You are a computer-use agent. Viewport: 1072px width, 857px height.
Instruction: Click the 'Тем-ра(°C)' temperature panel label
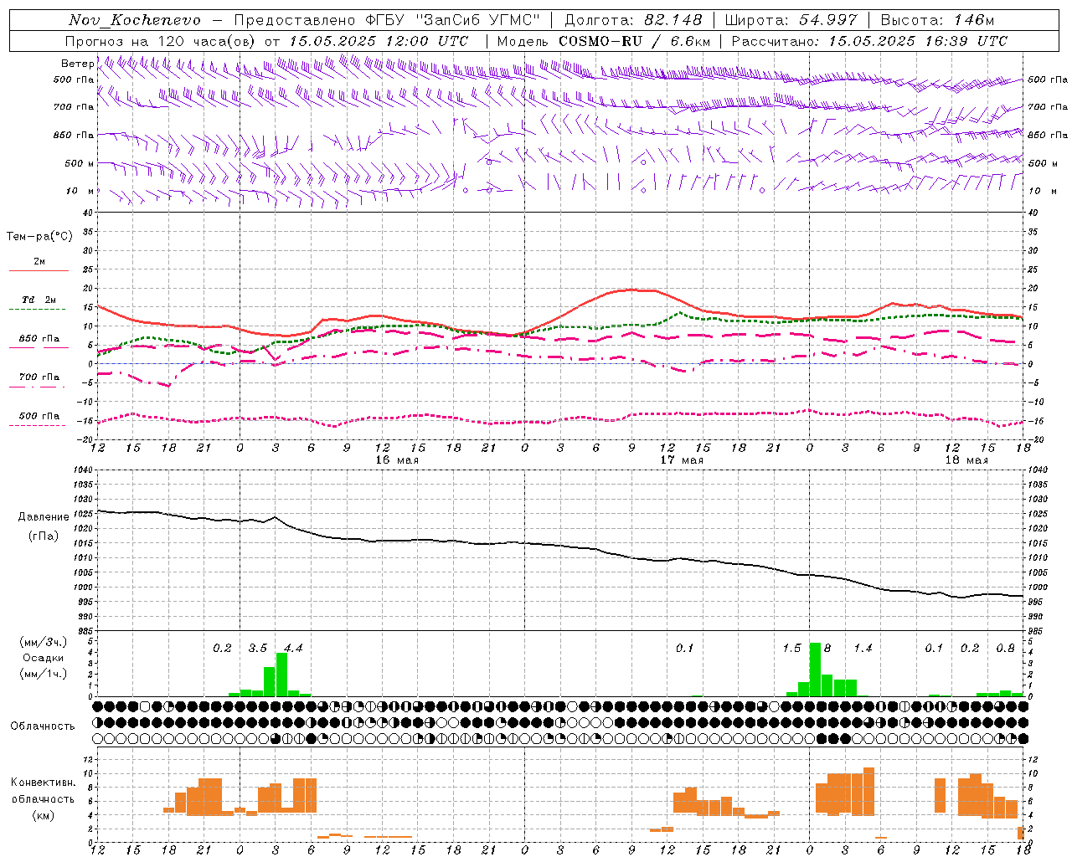click(x=39, y=237)
